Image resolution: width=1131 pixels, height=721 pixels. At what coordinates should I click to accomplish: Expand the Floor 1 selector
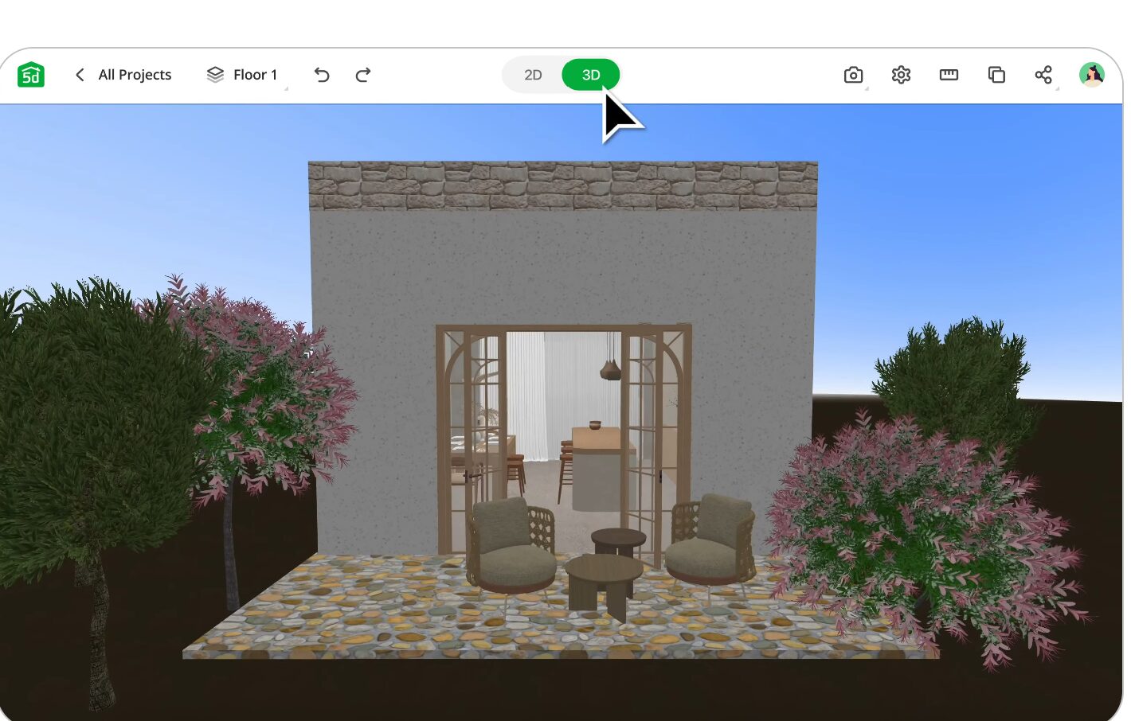[x=243, y=75]
